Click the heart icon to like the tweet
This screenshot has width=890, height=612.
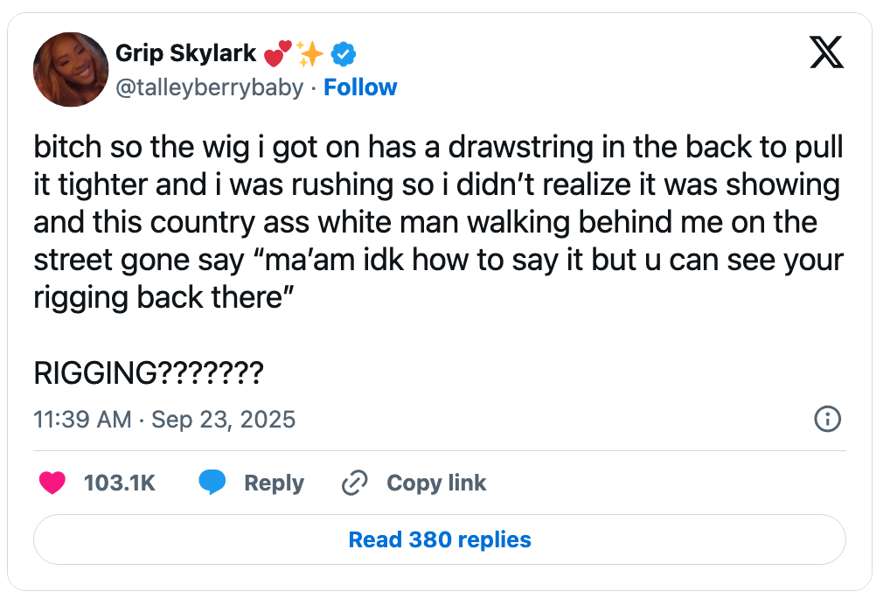(x=52, y=483)
